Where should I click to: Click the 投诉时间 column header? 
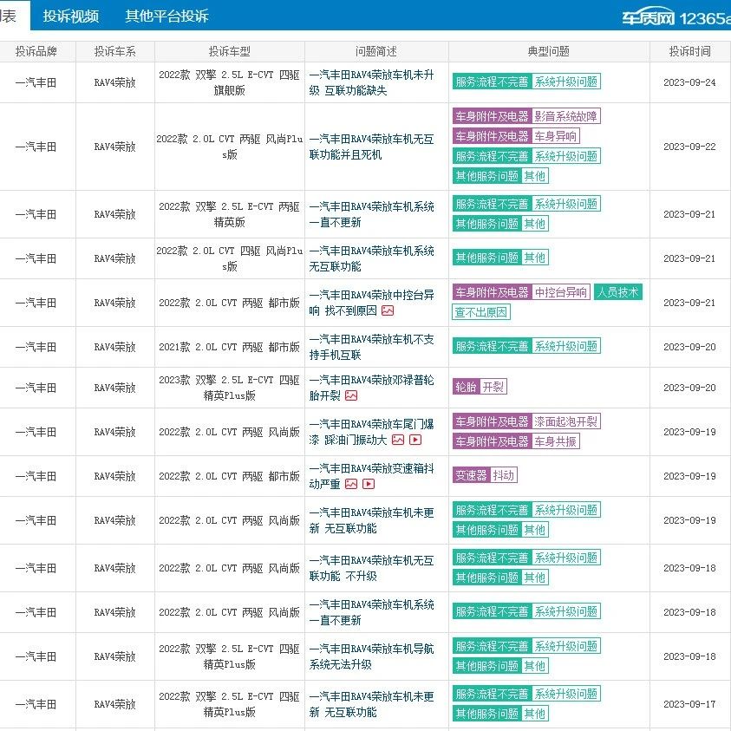(x=690, y=51)
